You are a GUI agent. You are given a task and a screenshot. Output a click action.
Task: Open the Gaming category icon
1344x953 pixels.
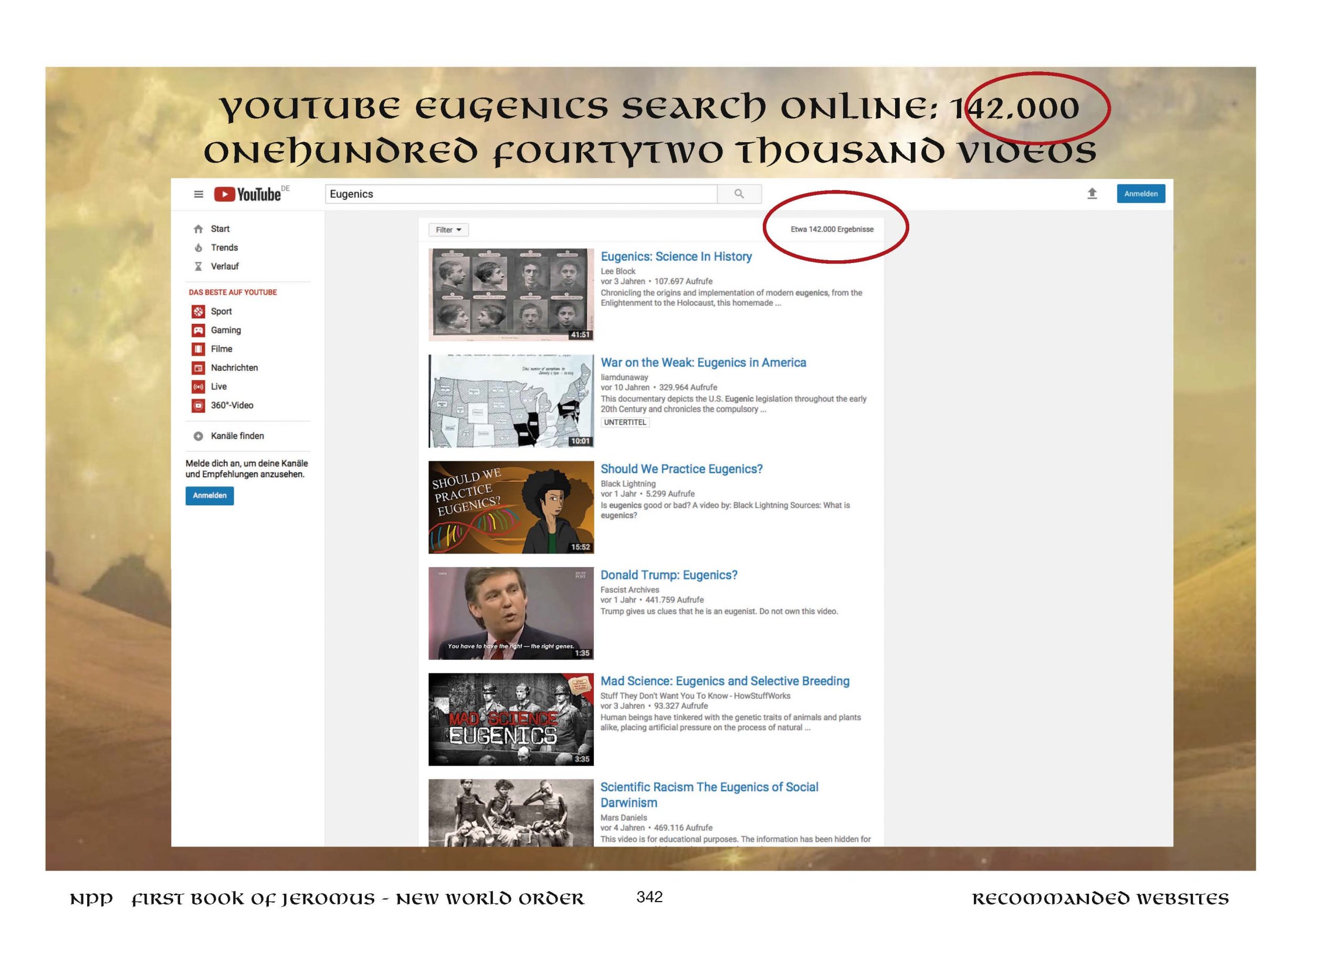click(x=198, y=331)
